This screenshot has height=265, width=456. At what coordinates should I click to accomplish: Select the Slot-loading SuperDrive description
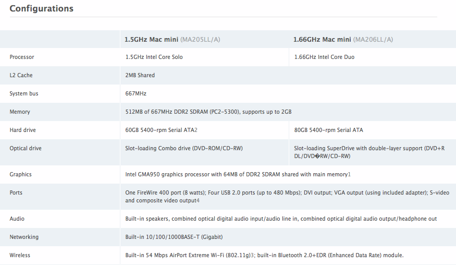click(369, 152)
